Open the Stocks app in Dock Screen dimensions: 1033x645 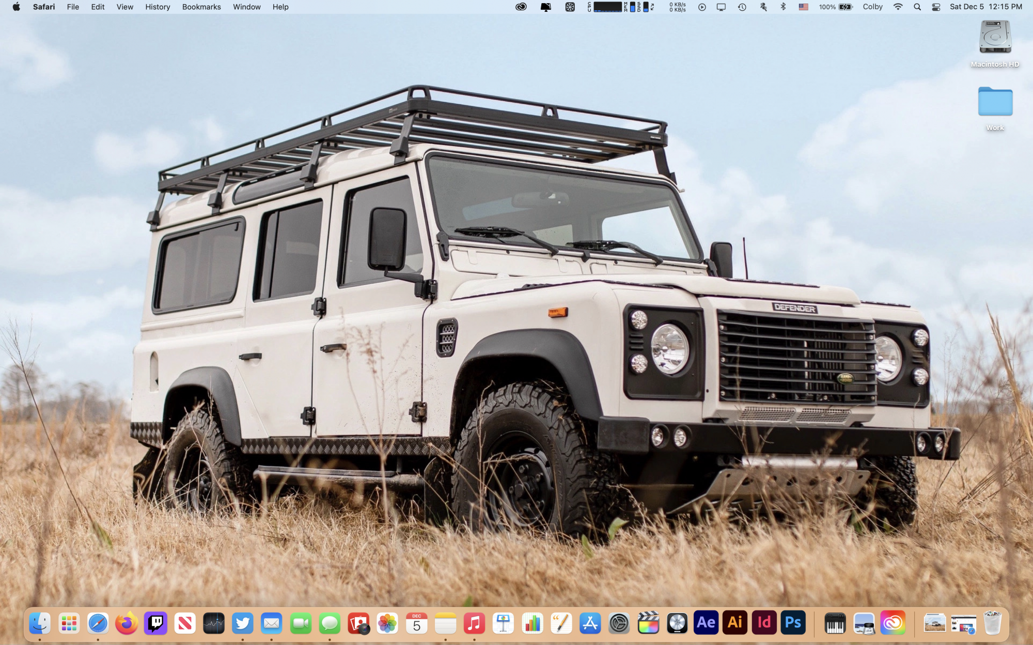pos(214,623)
